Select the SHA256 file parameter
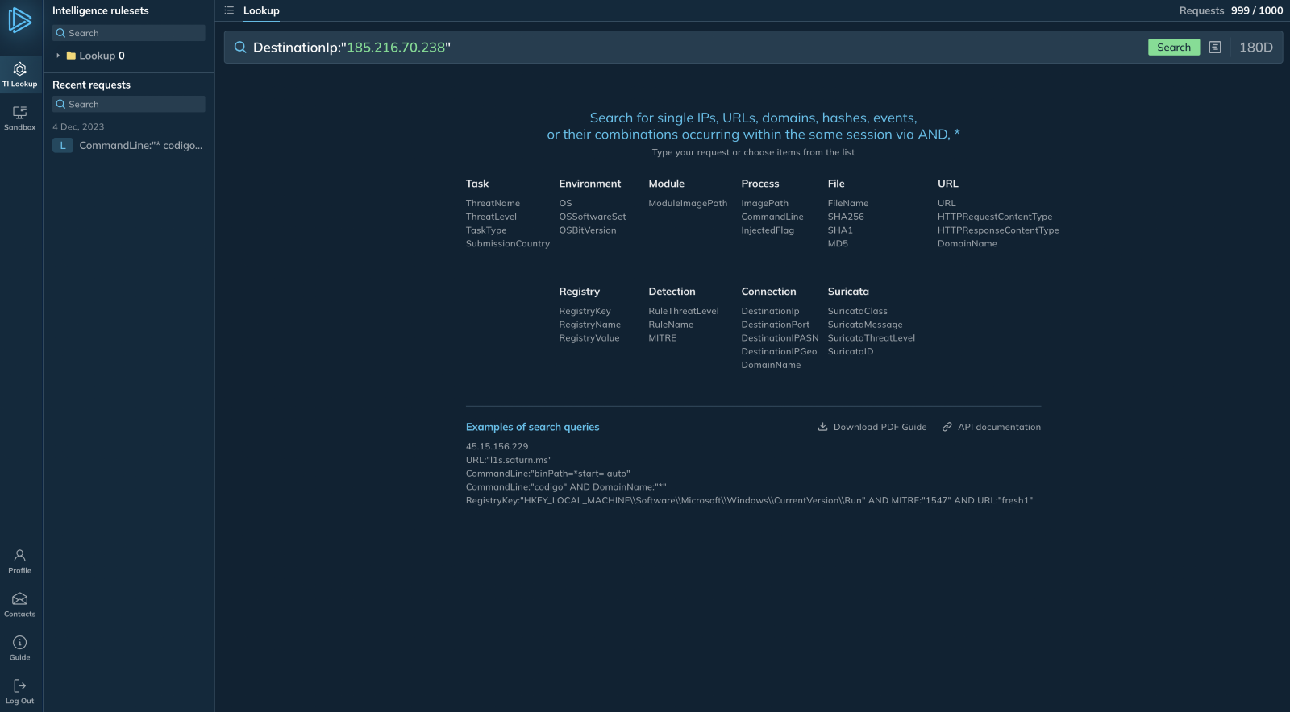The height and width of the screenshot is (712, 1290). (x=845, y=217)
